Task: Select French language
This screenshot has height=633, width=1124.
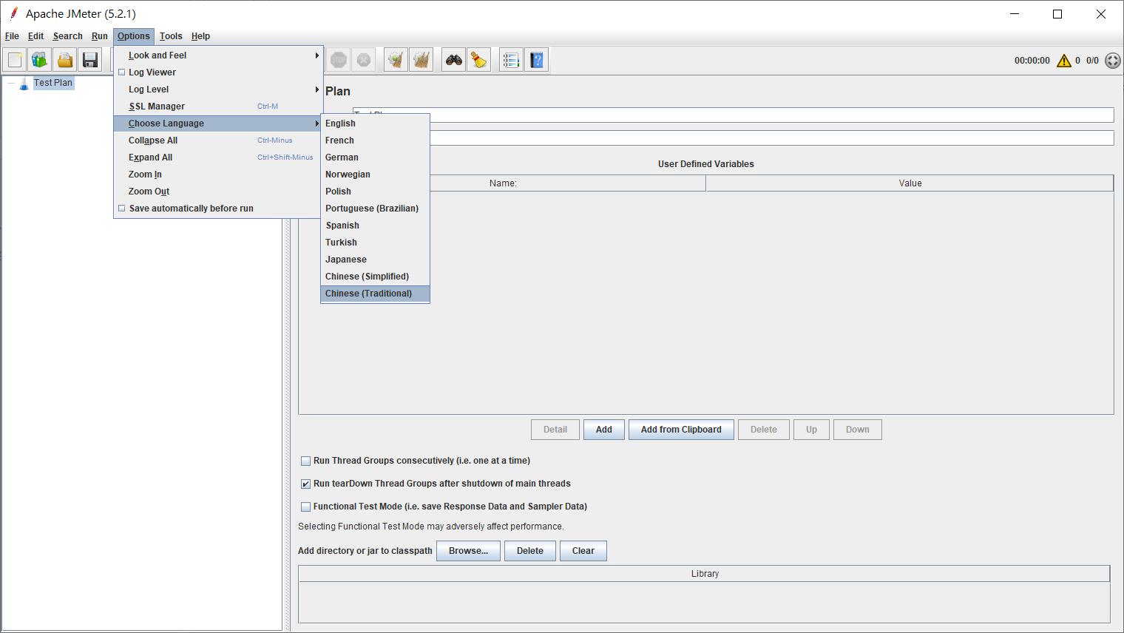Action: pyautogui.click(x=375, y=141)
